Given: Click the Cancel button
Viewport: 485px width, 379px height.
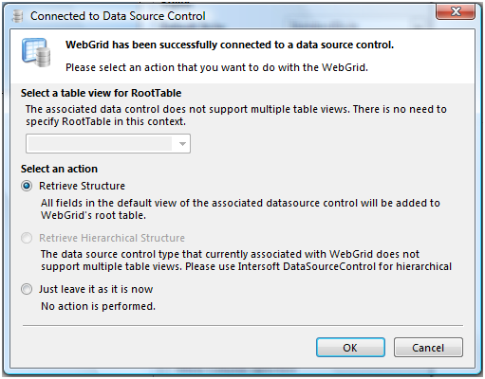Looking at the screenshot, I should 428,348.
